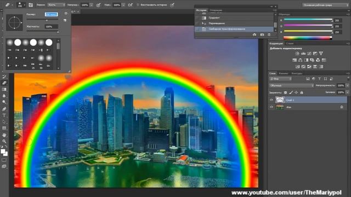Select the Dodge tool in the left toolbar
The image size is (351, 197).
click(x=4, y=102)
